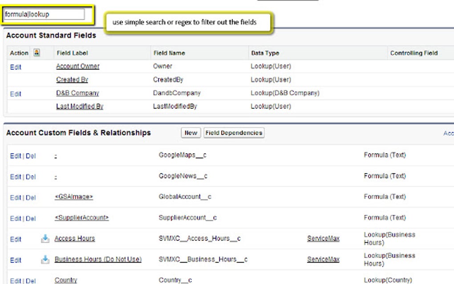Select the Lookup(Country) data type cell

(x=388, y=280)
